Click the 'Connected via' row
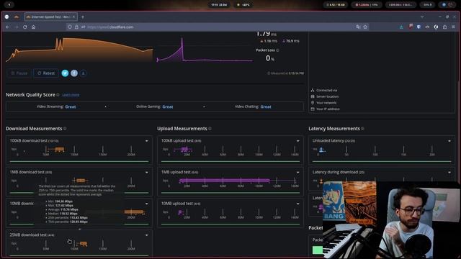 click(x=324, y=91)
